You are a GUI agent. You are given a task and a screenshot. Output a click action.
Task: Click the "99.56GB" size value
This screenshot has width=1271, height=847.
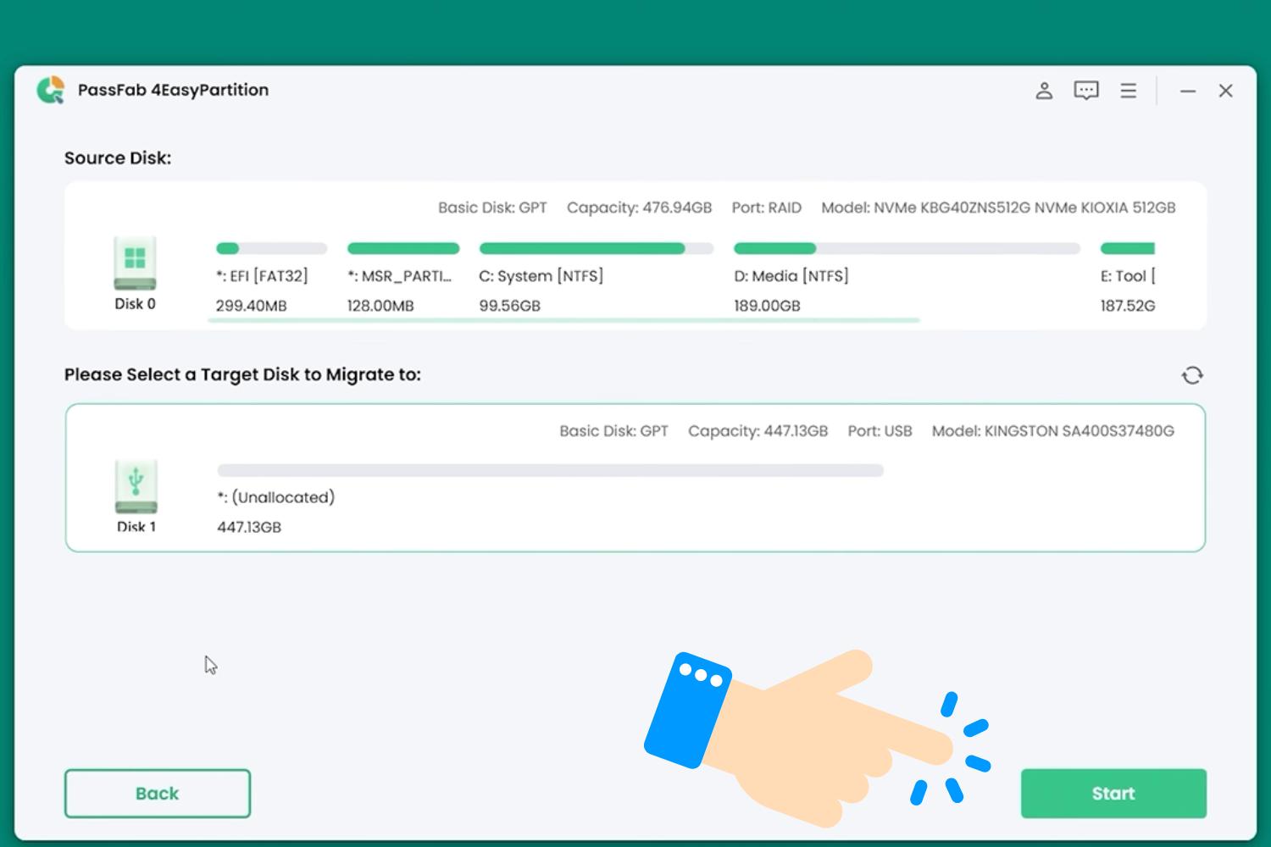click(x=510, y=306)
